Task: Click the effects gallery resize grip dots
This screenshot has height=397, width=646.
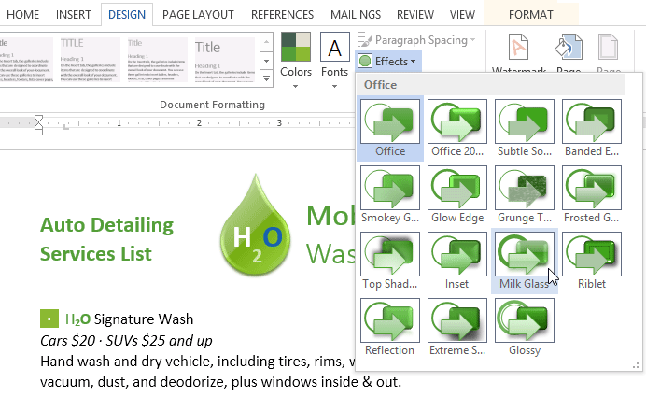Action: click(636, 365)
